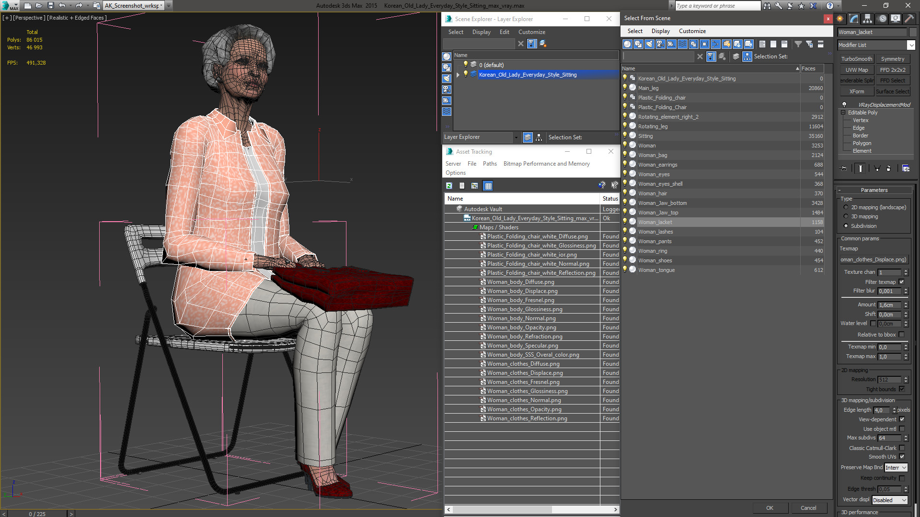Toggle Display Space Warps filter icon
Screen dimensions: 920x517
(682, 44)
